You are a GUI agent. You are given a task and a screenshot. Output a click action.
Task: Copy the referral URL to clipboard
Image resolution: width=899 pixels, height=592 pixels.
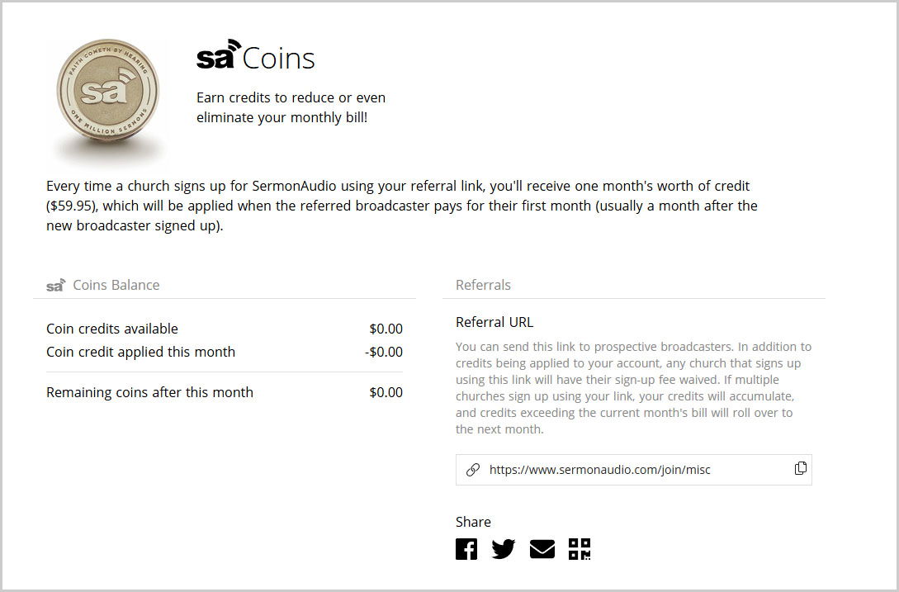tap(800, 469)
